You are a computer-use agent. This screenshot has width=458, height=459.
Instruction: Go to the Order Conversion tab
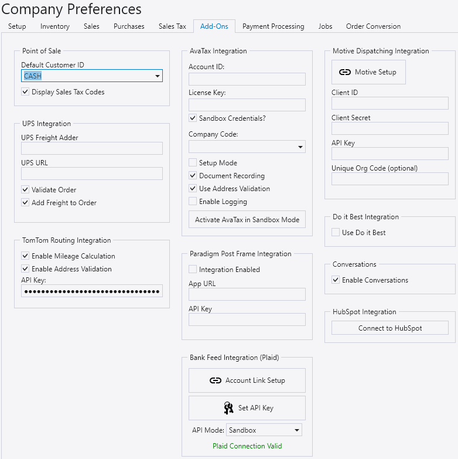[373, 26]
